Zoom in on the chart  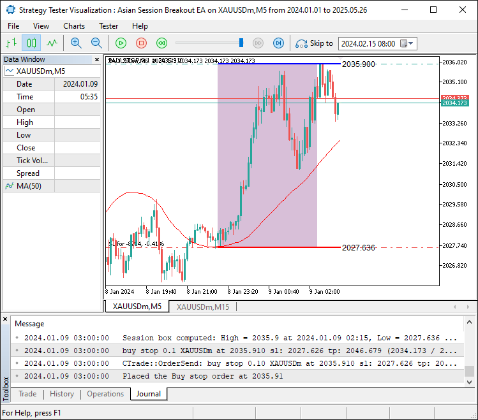click(x=76, y=43)
